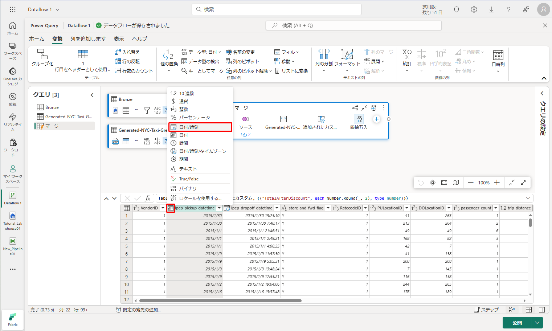Screen dimensions: 552x331
Task: Toggle the ステップ (Steps) view in status bar
Action: [486, 310]
